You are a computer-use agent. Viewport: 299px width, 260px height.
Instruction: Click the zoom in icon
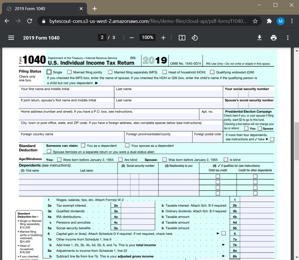coord(163,37)
